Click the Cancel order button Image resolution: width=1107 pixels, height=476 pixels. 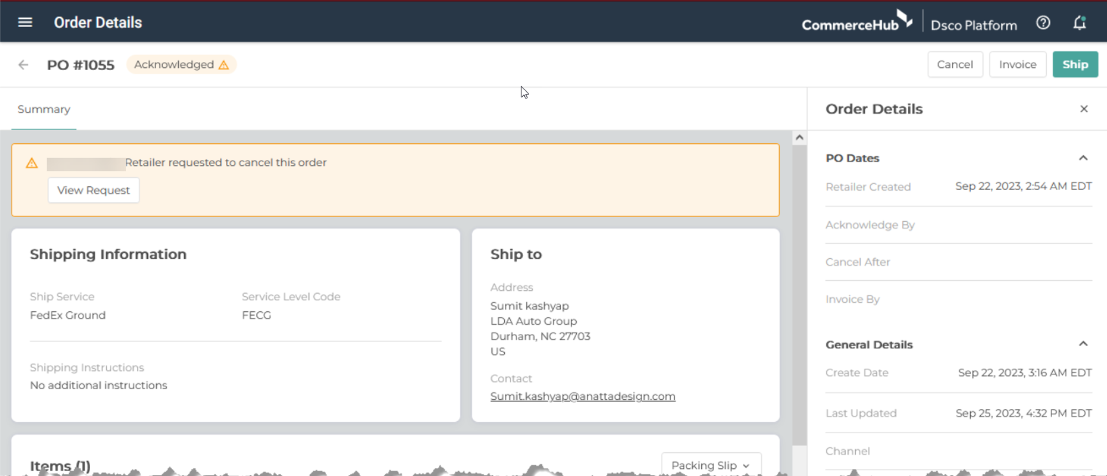[955, 65]
